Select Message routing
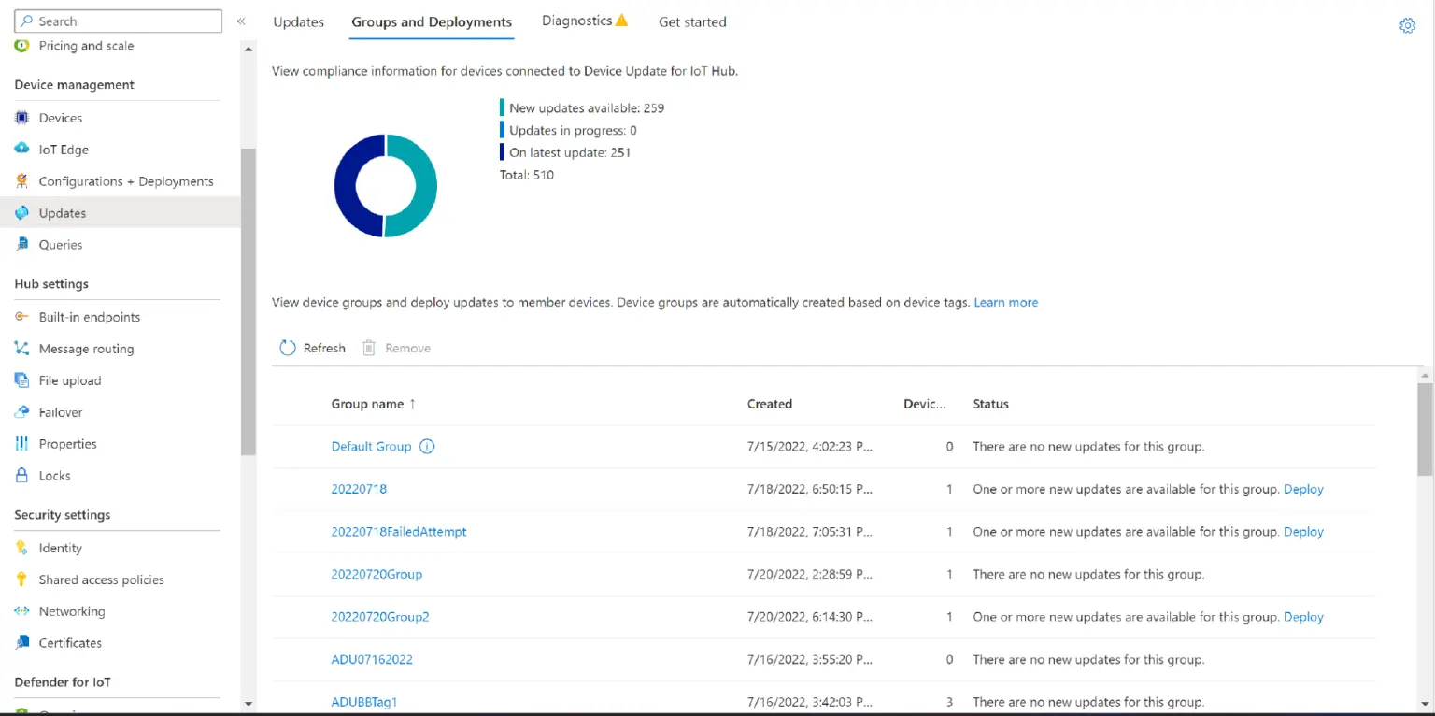 pos(84,348)
